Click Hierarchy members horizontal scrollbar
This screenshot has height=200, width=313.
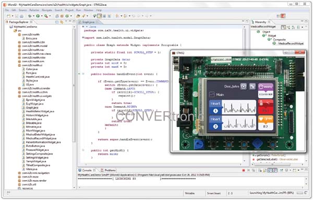coord(273,164)
